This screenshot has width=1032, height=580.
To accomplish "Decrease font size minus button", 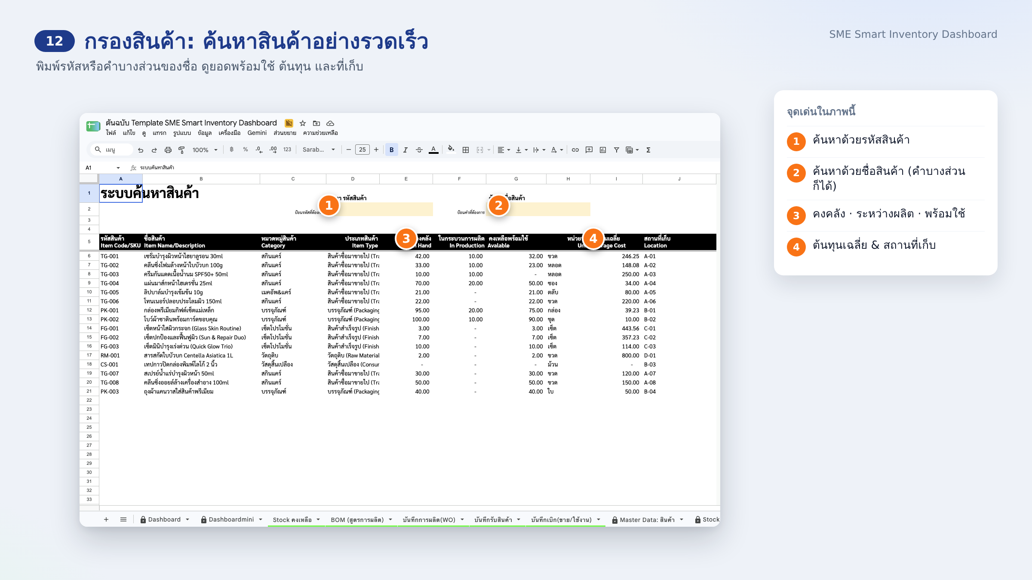I will (349, 150).
